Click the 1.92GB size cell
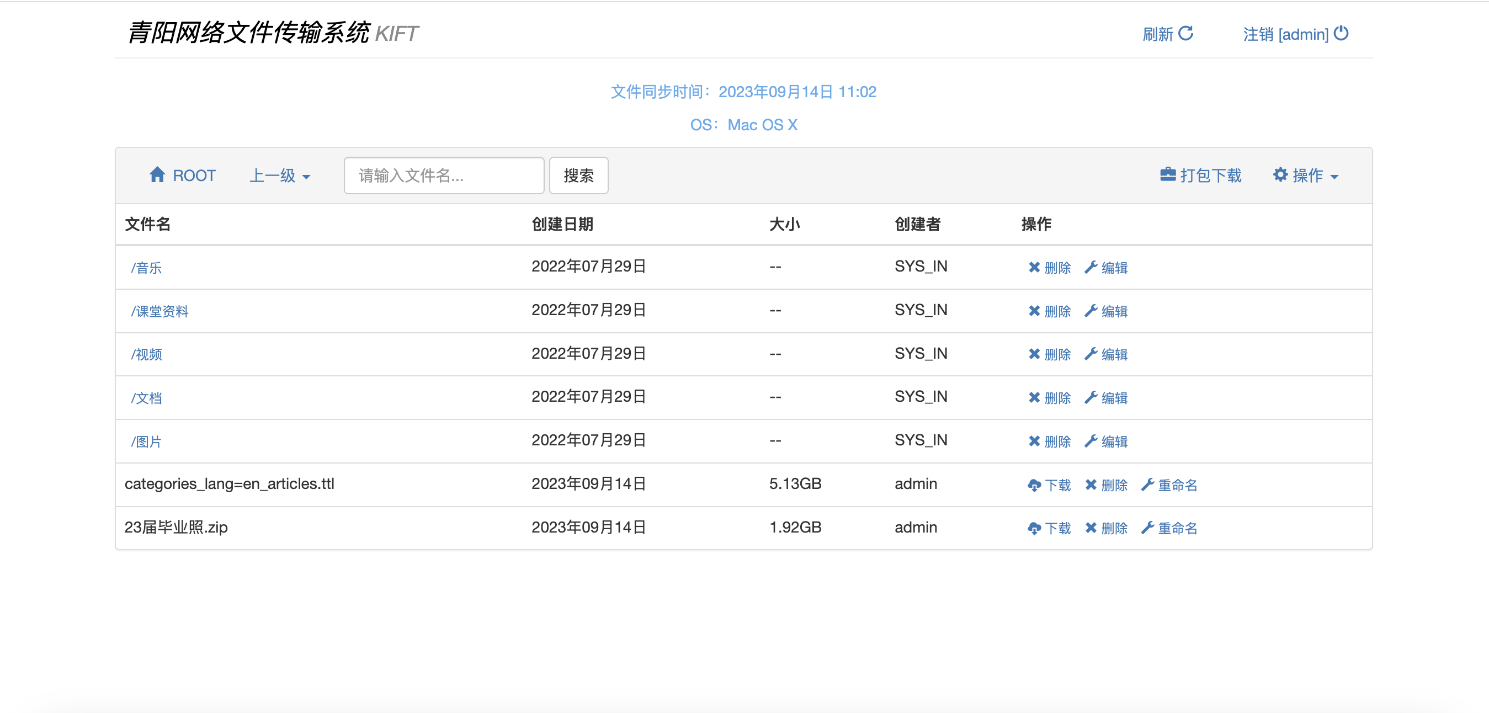 [x=795, y=528]
